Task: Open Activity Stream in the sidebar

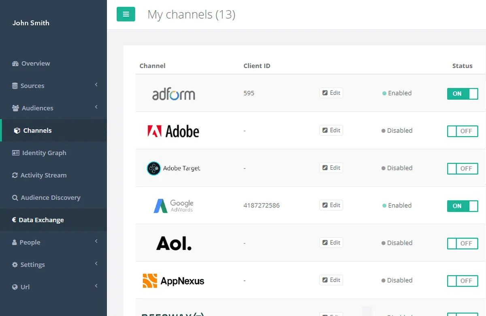Action: pos(53,175)
